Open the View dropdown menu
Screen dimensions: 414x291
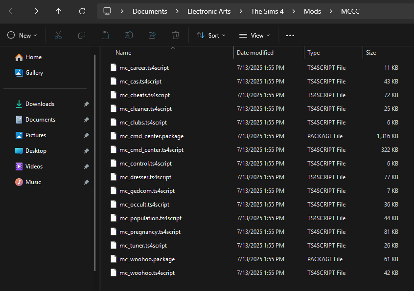(x=254, y=35)
